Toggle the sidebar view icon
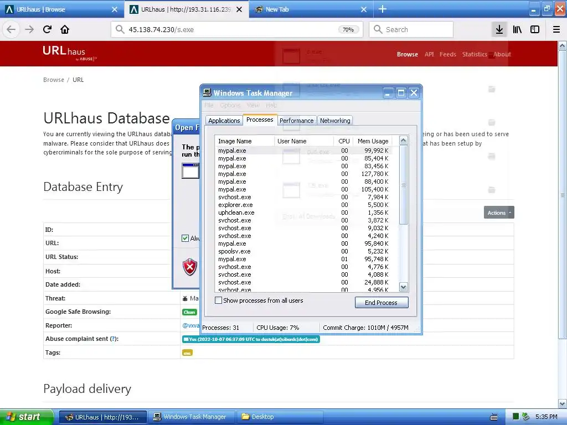The width and height of the screenshot is (567, 425). coord(535,29)
